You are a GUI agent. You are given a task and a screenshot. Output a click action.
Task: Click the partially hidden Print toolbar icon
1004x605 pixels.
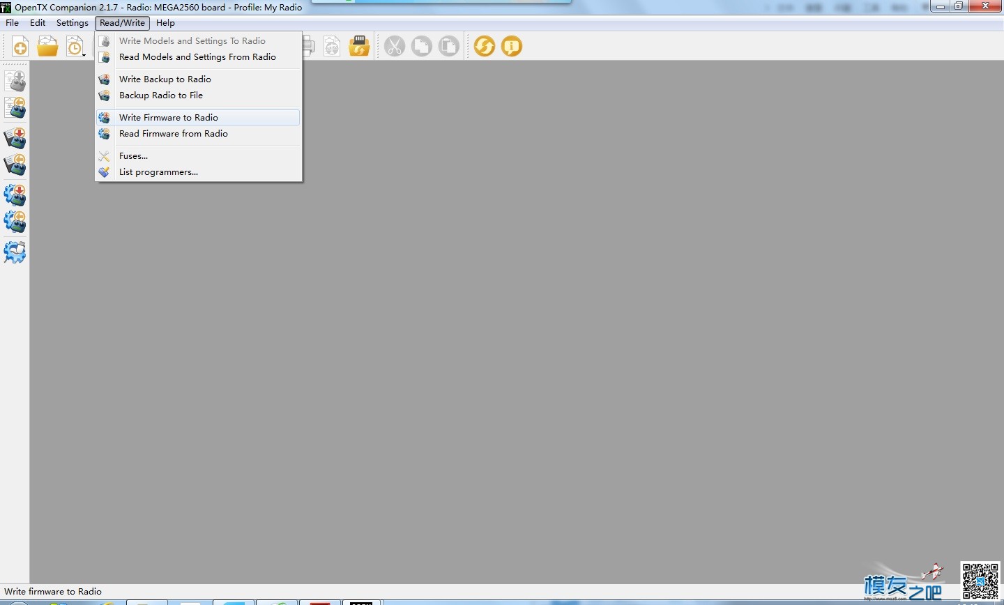[x=309, y=47]
